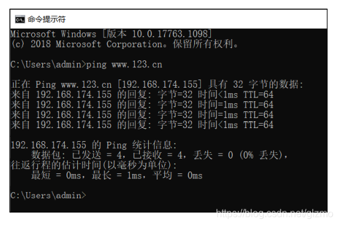Click the 最短 = 0ms value
The image size is (339, 225).
(x=56, y=175)
